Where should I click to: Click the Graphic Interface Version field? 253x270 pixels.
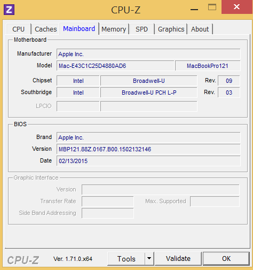(x=161, y=189)
